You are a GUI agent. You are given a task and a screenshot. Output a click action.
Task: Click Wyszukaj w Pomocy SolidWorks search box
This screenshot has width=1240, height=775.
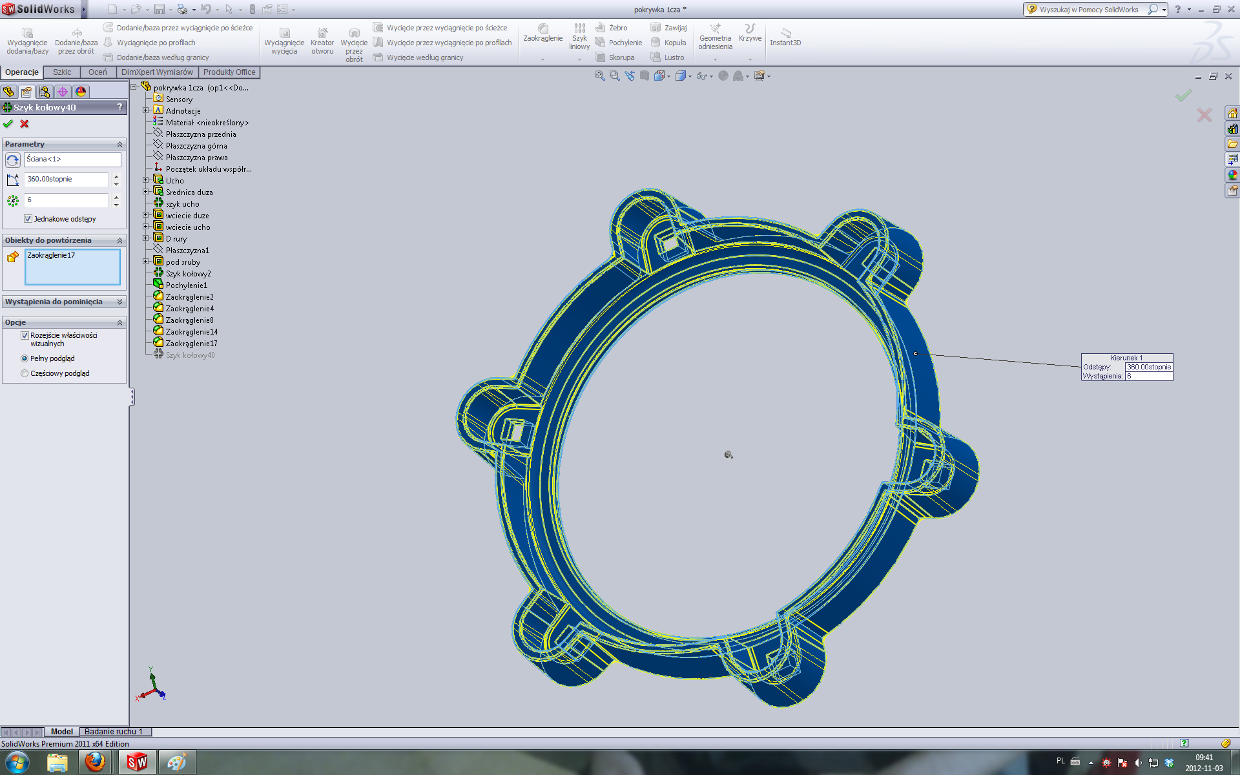coord(1089,10)
